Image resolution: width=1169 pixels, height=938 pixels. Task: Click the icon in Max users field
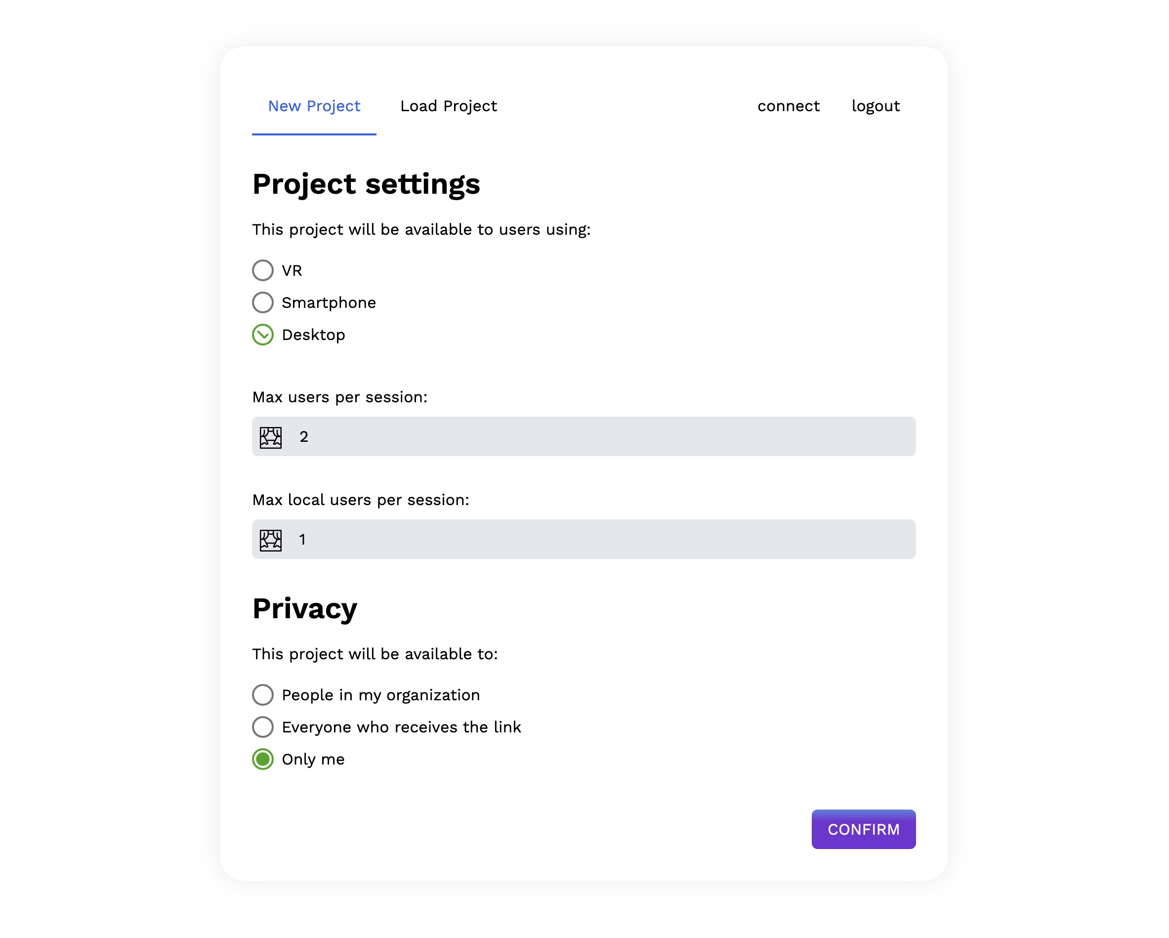click(x=271, y=437)
